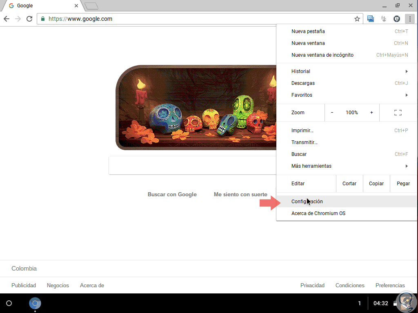Reload the page with refresh icon
Viewport: 418px width, 313px height.
click(x=29, y=19)
